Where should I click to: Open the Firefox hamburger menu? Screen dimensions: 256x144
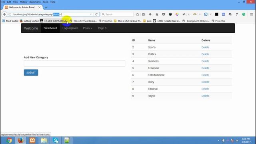(x=252, y=14)
